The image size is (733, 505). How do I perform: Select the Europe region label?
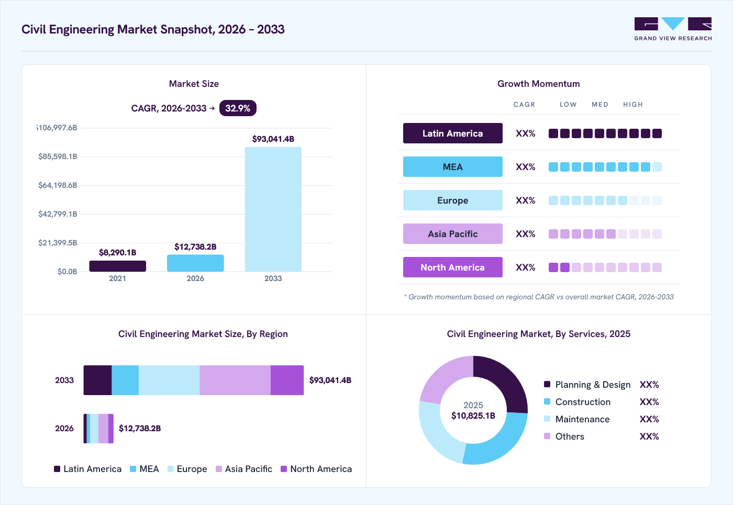[453, 200]
